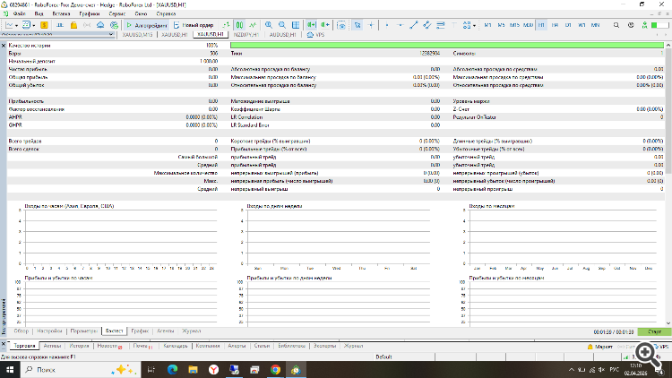Switch to M5 timeframe

tap(501, 25)
